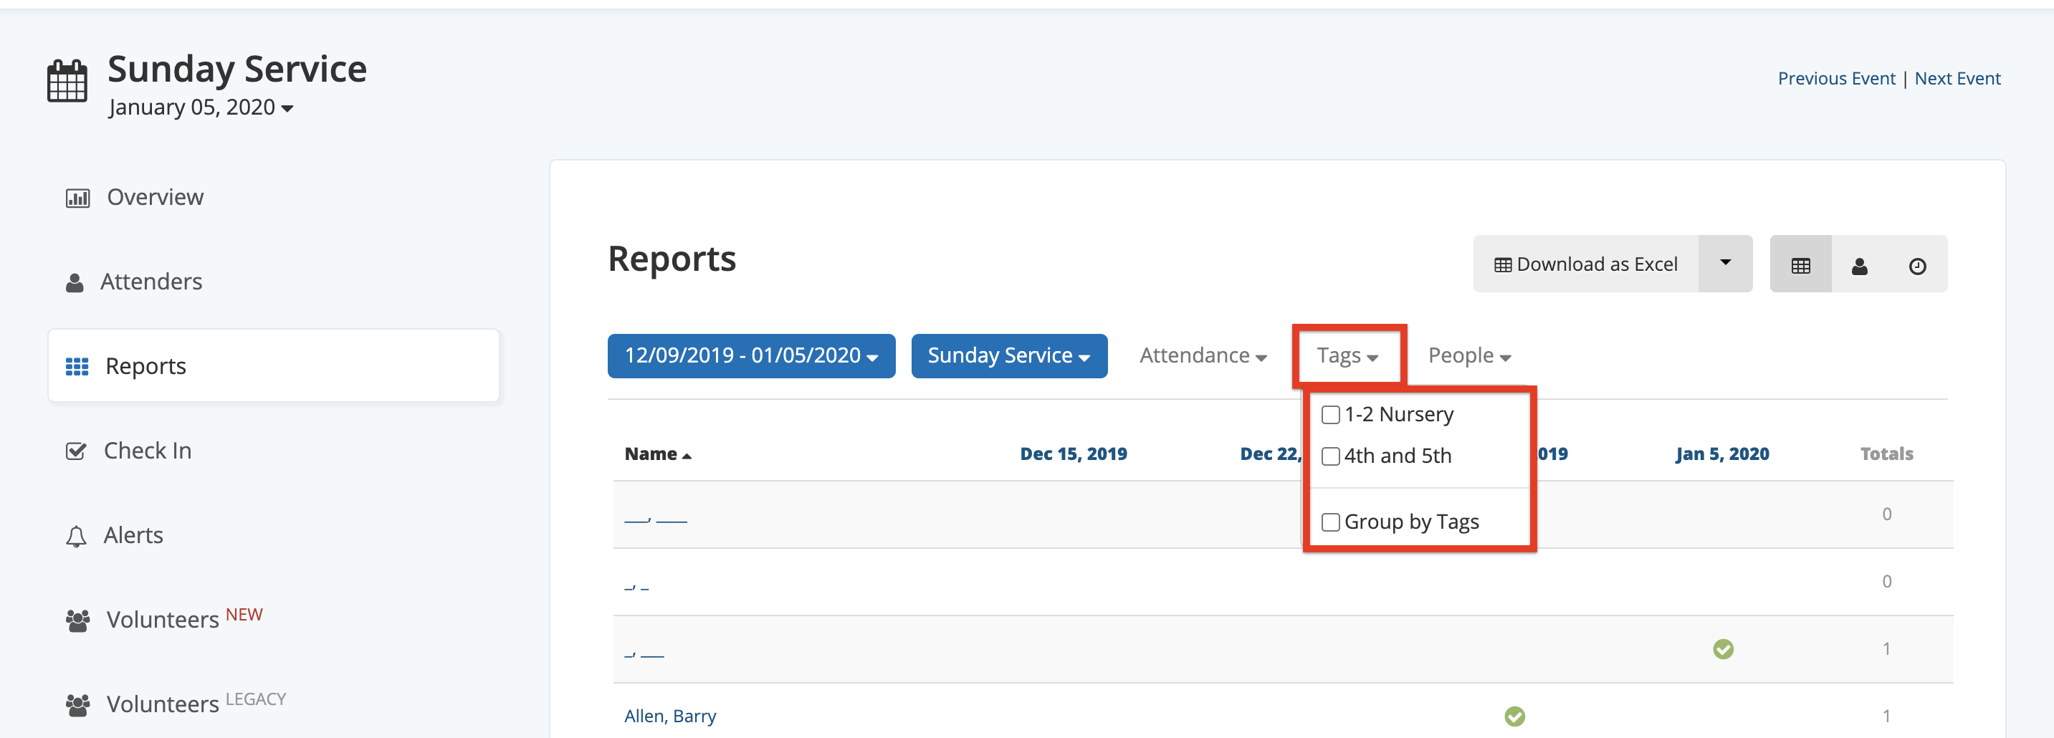
Task: Open the 12/09/2019 - 01/05/2020 date range dropdown
Action: 751,355
